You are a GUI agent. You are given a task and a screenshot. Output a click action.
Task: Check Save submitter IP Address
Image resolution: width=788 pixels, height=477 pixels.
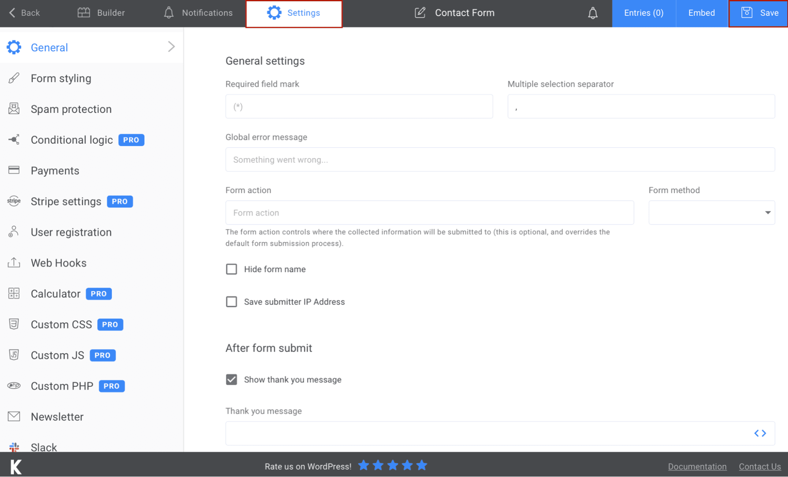tap(231, 301)
